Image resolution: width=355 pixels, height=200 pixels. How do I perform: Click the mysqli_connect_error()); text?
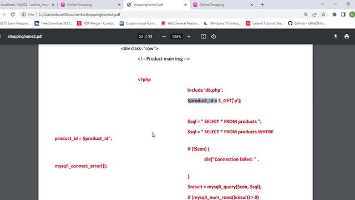pyautogui.click(x=81, y=166)
